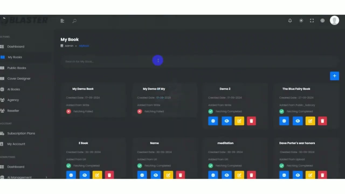The width and height of the screenshot is (345, 194).
Task: View Name book with eye icon
Action: click(x=156, y=175)
